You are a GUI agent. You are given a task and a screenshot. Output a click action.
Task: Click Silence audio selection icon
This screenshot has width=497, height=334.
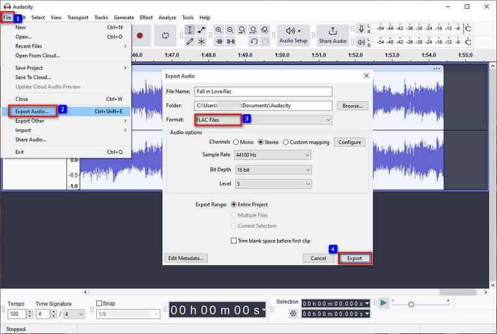click(230, 41)
